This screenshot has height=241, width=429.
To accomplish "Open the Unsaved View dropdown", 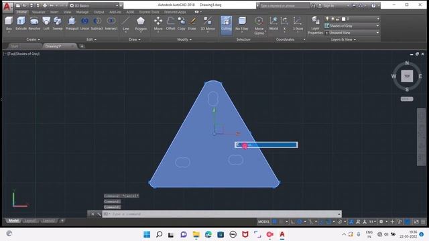I will [x=352, y=33].
